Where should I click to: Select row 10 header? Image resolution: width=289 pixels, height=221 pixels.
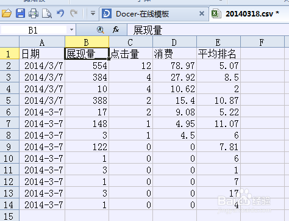pyautogui.click(x=9, y=158)
